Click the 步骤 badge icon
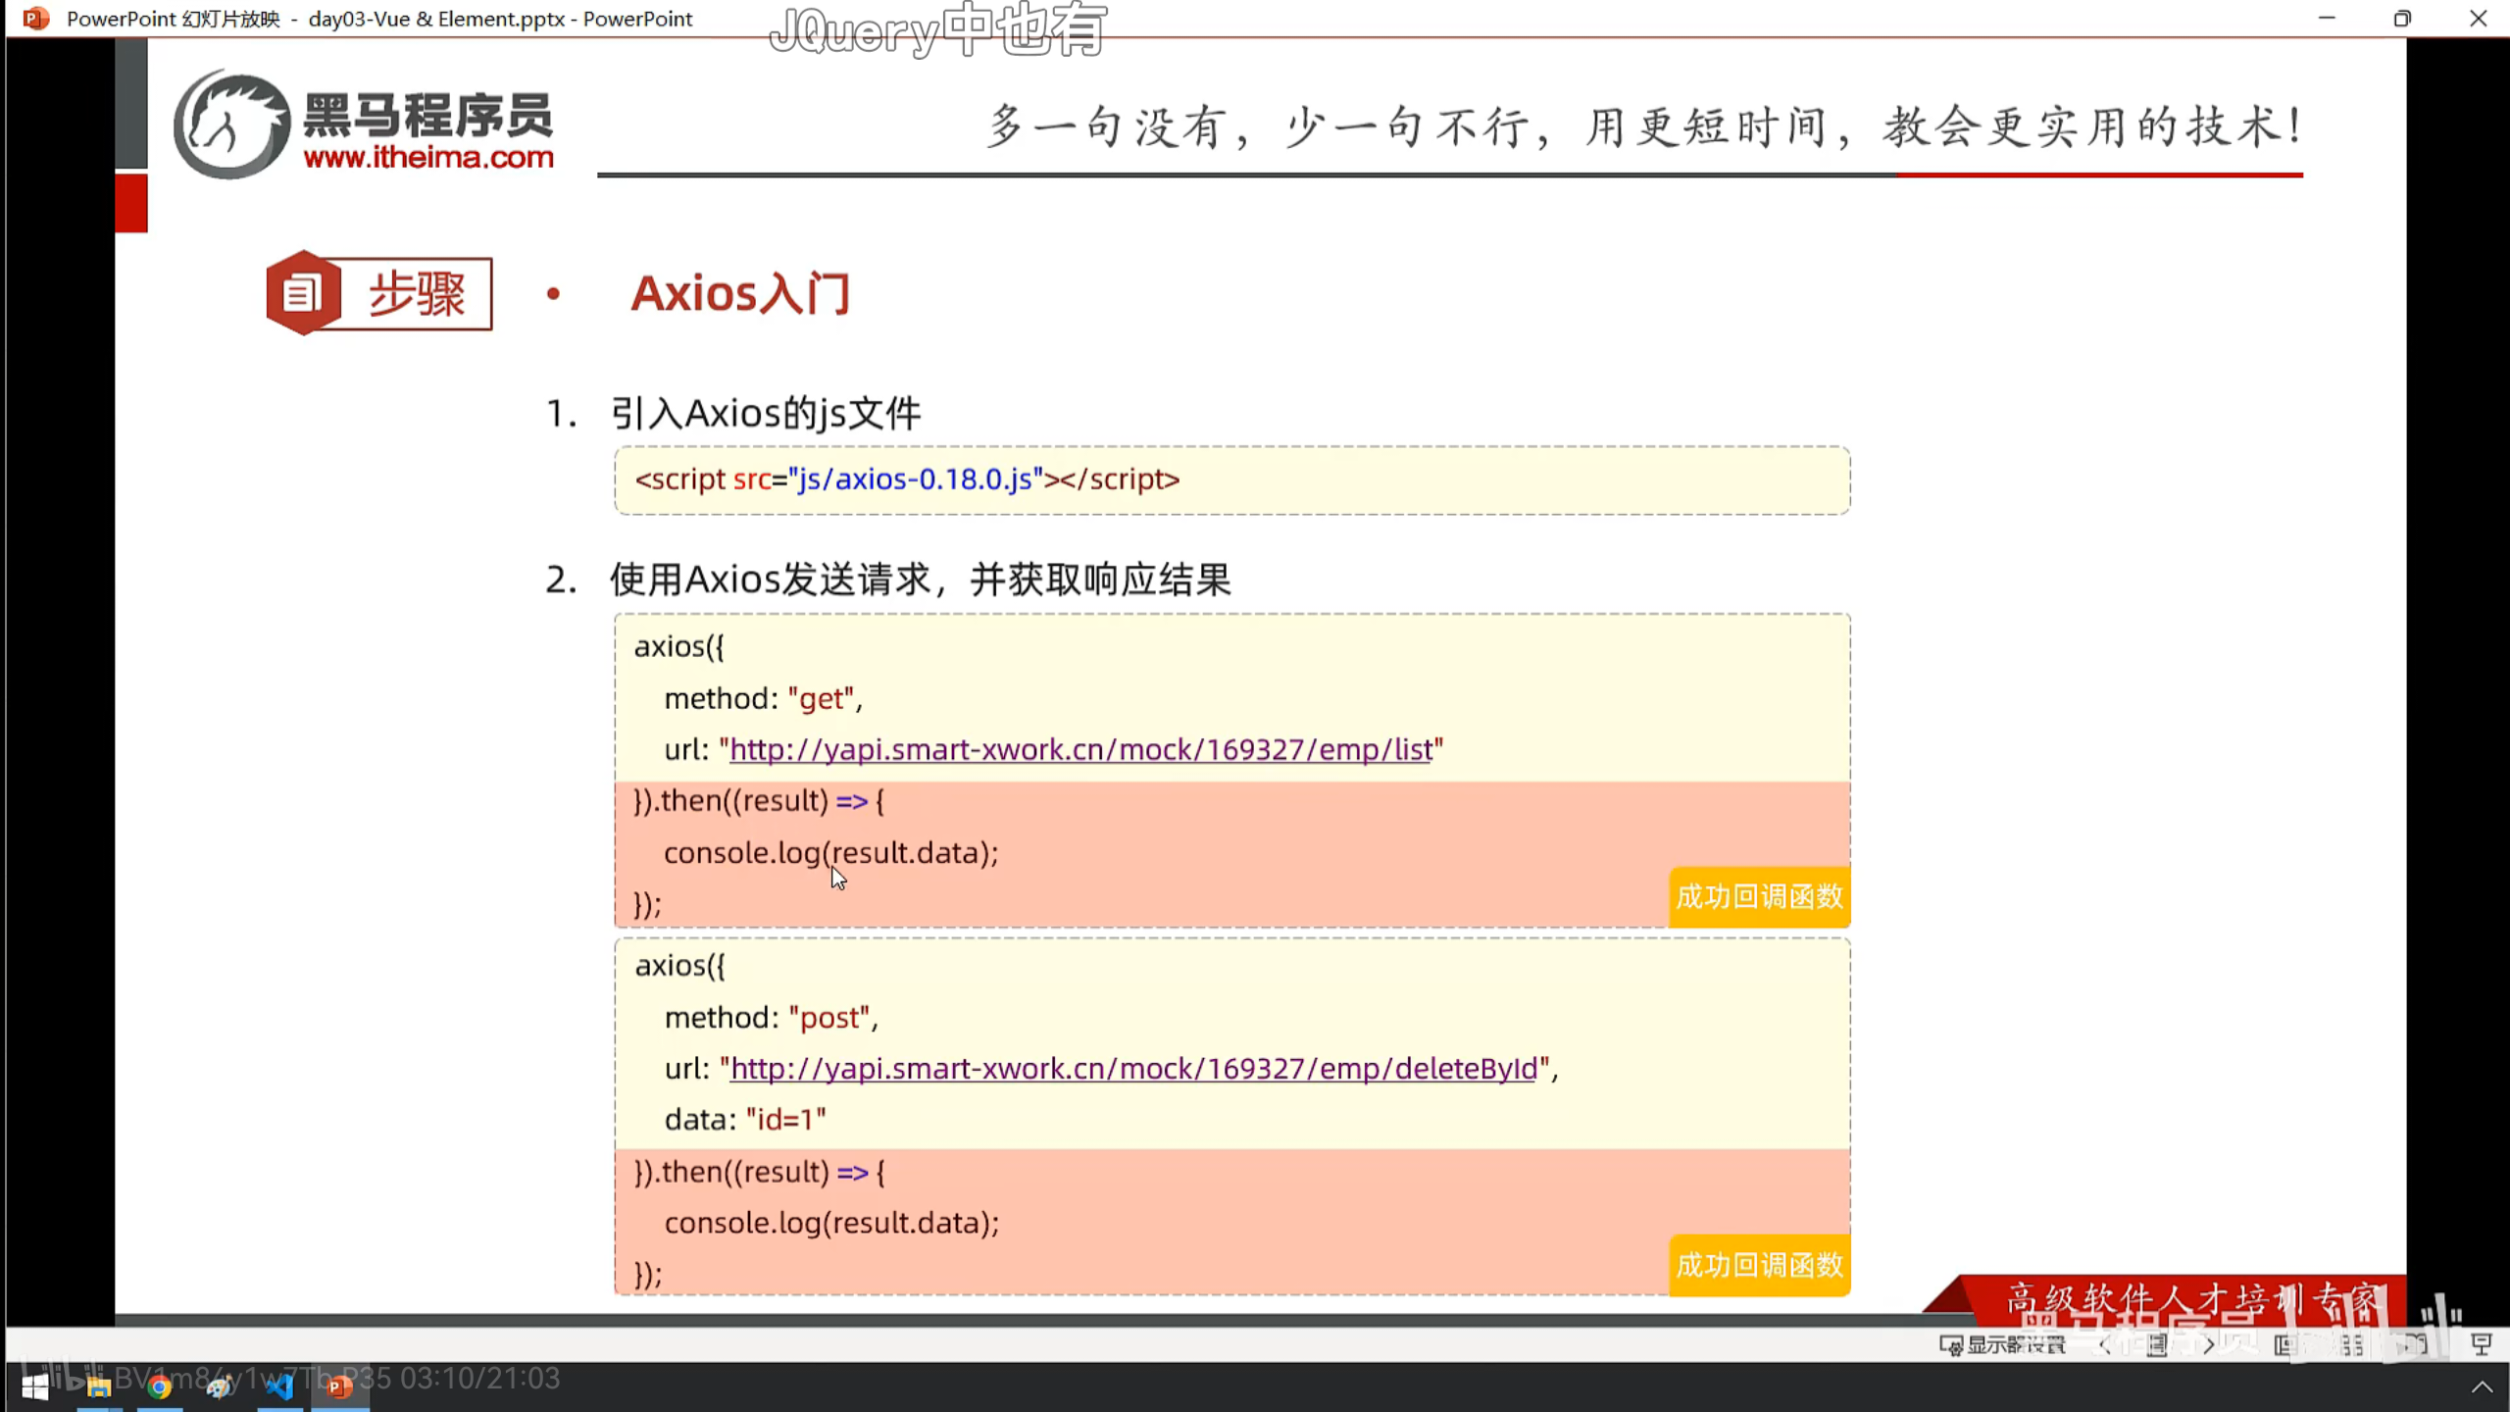The height and width of the screenshot is (1412, 2510). click(303, 293)
